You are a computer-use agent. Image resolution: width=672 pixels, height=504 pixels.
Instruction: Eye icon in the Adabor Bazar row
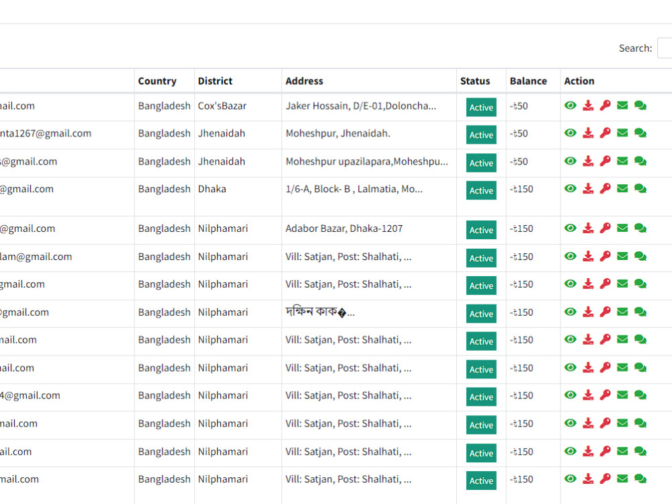(x=570, y=228)
